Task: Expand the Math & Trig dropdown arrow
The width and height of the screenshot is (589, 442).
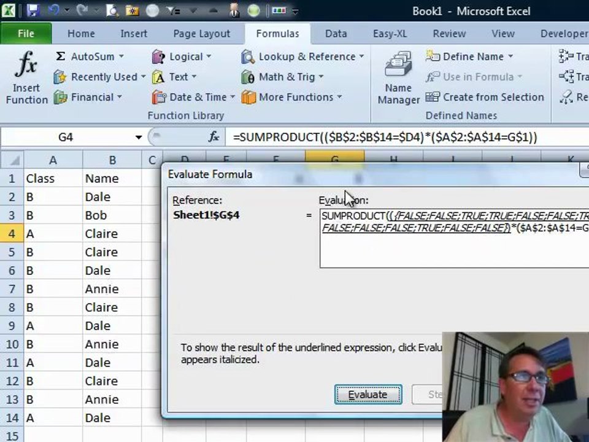Action: coord(321,77)
